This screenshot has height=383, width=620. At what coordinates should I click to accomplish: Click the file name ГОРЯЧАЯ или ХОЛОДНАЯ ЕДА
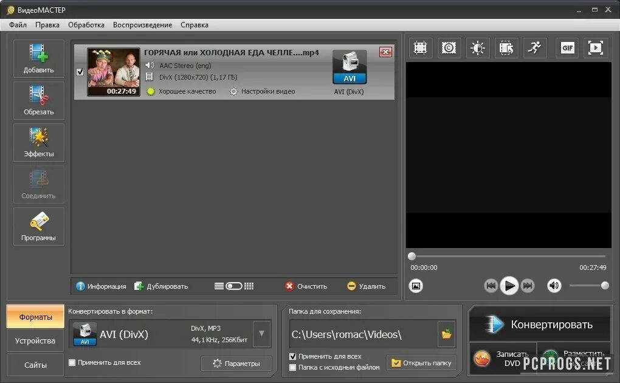[x=232, y=53]
